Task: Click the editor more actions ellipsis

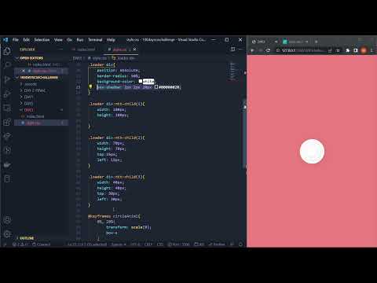Action: point(240,49)
